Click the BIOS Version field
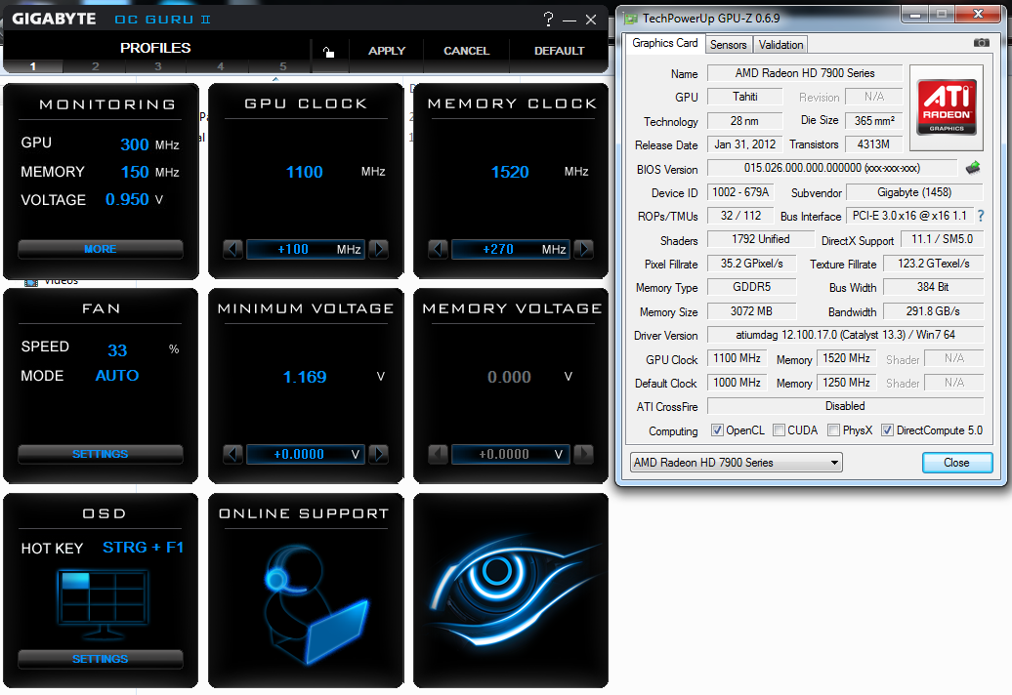This screenshot has height=695, width=1012. (x=832, y=168)
